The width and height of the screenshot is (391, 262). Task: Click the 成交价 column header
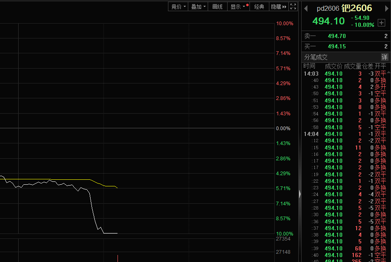333,66
